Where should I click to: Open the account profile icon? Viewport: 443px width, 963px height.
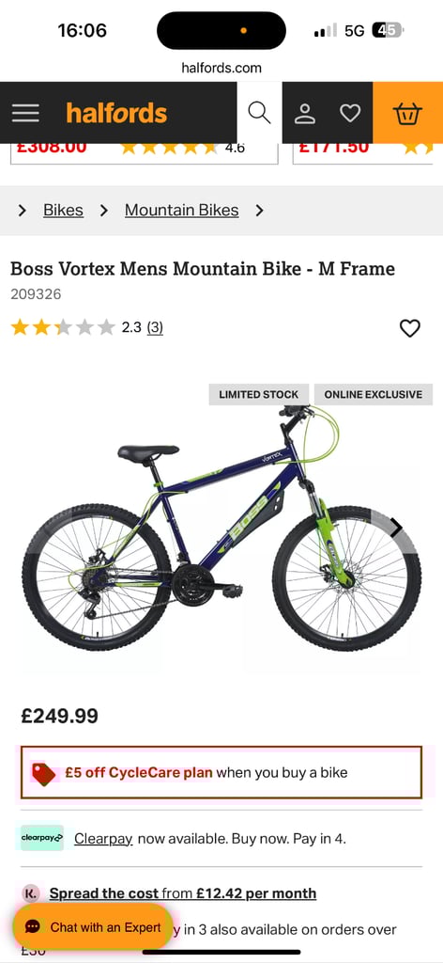tap(304, 114)
